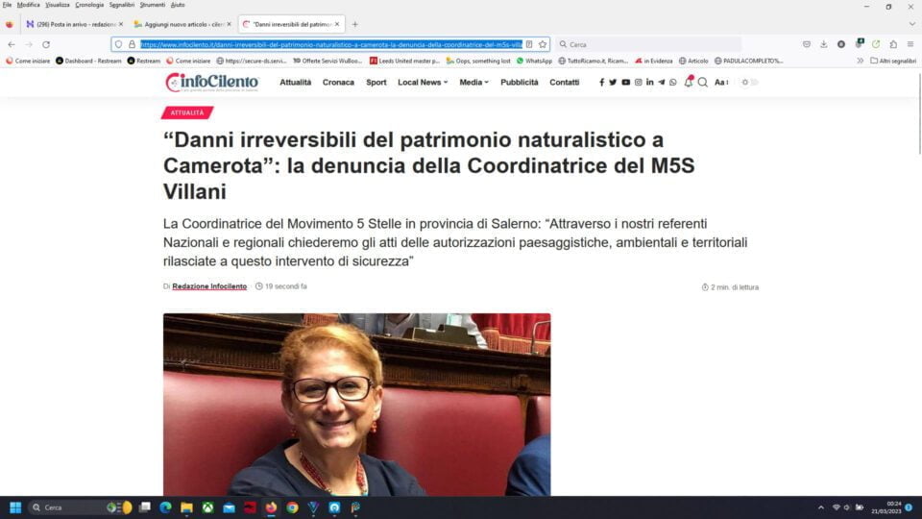This screenshot has height=519, width=922.
Task: Open Google Chrome from the taskbar
Action: [x=292, y=507]
